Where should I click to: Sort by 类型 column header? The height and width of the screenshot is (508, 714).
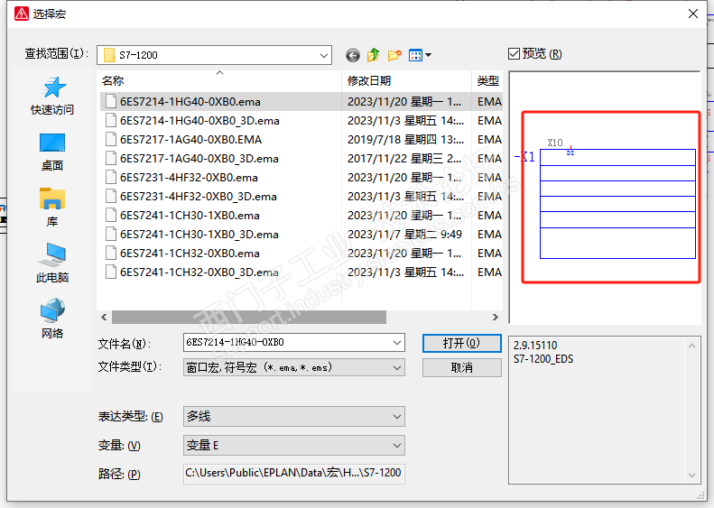[487, 81]
